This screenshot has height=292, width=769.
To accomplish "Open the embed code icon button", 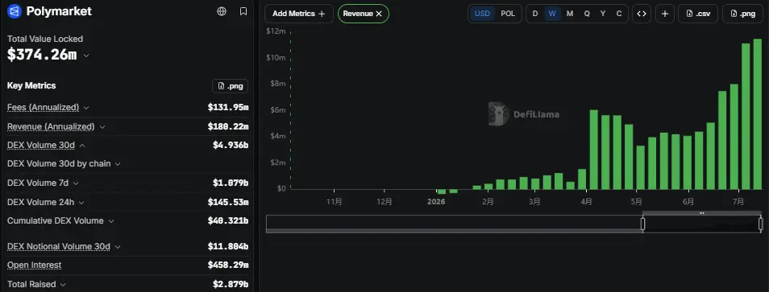I will point(642,14).
